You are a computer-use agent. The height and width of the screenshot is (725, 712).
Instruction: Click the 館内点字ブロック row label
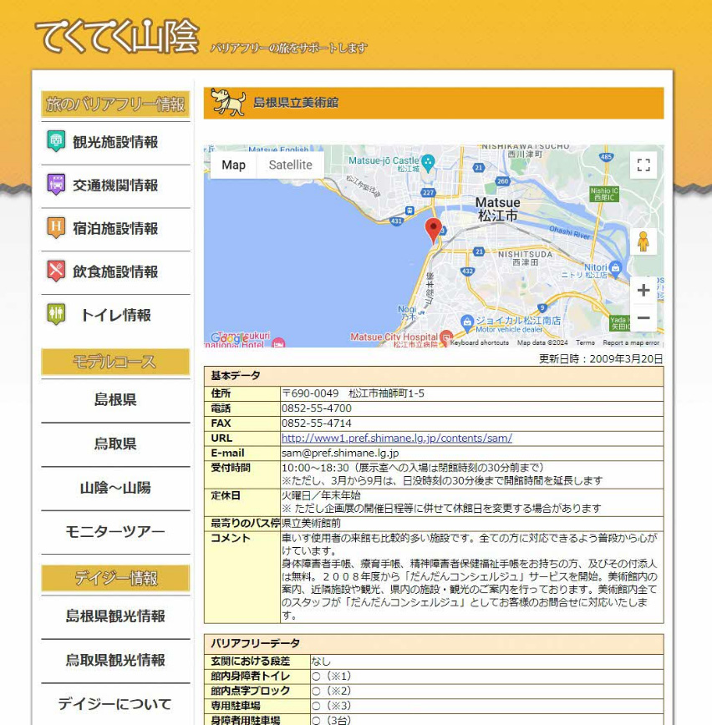point(251,691)
